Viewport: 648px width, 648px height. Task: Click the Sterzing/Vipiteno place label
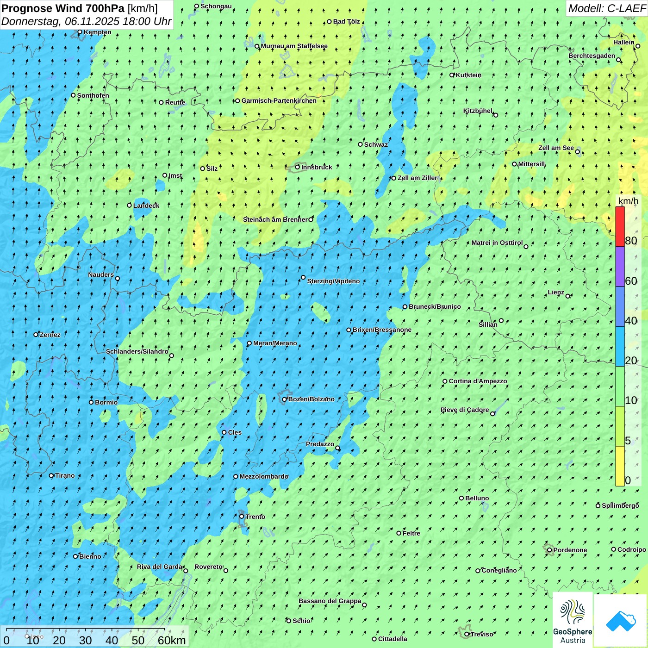[x=333, y=281]
